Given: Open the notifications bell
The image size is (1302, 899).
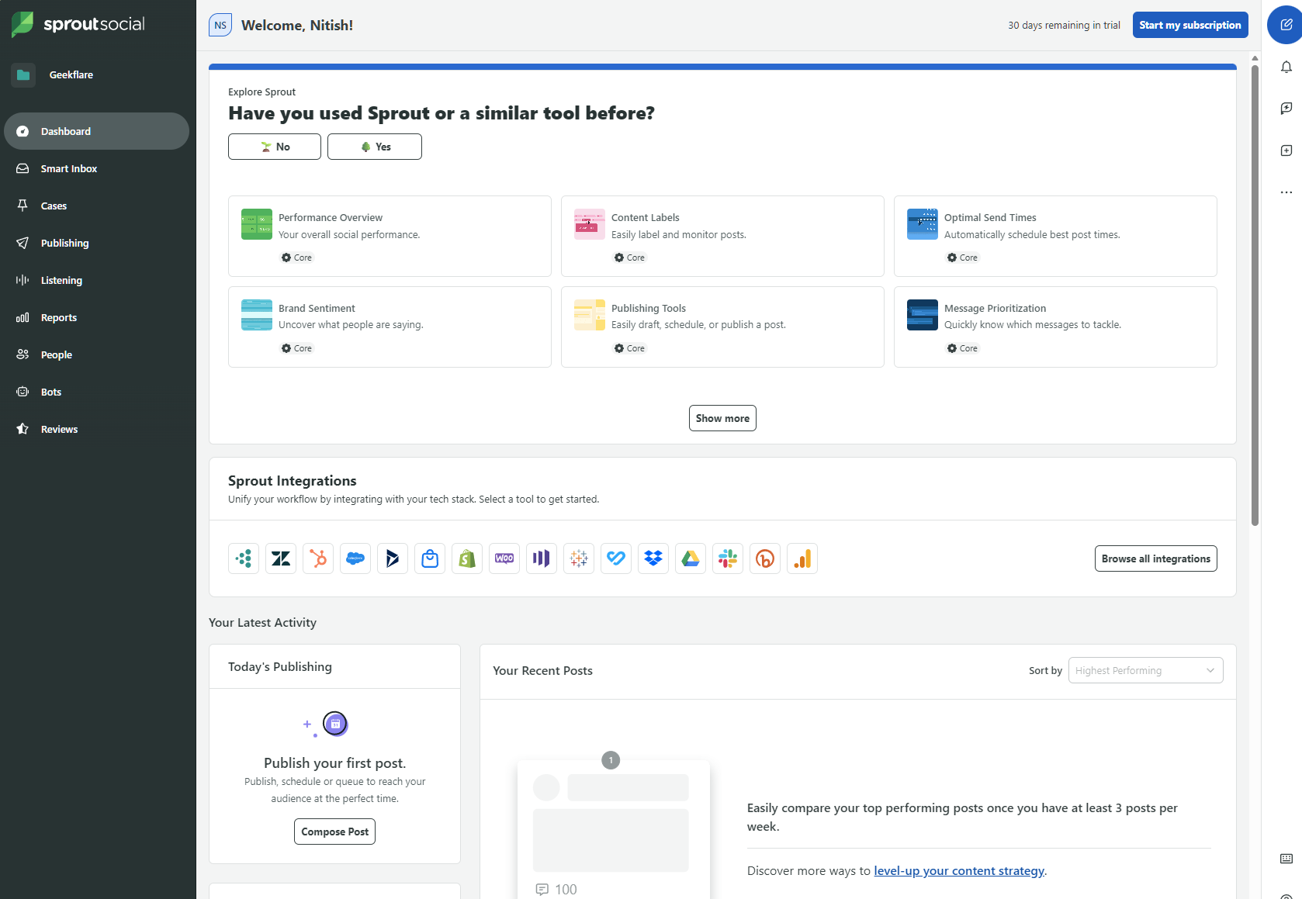Looking at the screenshot, I should click(x=1286, y=67).
